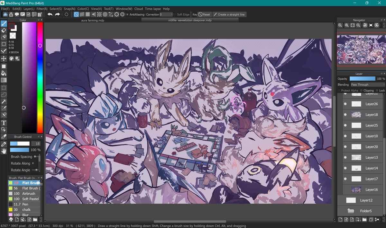The width and height of the screenshot is (386, 228).
Task: Enable the concentric circle snap guide
Action: [105, 14]
